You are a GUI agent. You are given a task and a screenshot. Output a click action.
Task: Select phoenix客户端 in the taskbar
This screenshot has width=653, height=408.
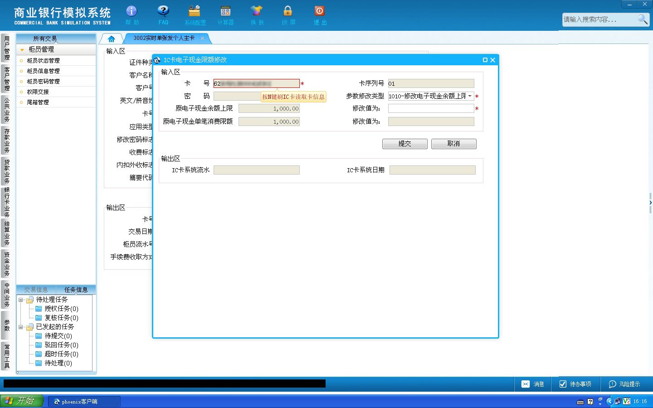click(84, 401)
